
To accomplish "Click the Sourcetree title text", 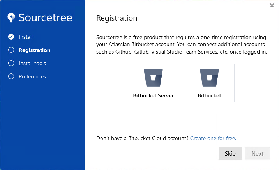I will click(45, 17).
